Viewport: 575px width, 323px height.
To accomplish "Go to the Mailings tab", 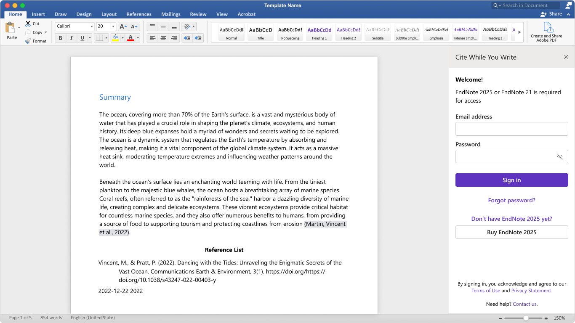I will [x=171, y=14].
